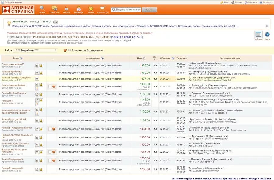
Task: Click the Средняя цена: 1297.91 text
Action: point(127,37)
